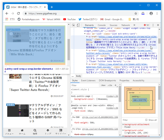The height and width of the screenshot is (140, 164).
Task: Switch to Console tab
Action: point(102,25)
